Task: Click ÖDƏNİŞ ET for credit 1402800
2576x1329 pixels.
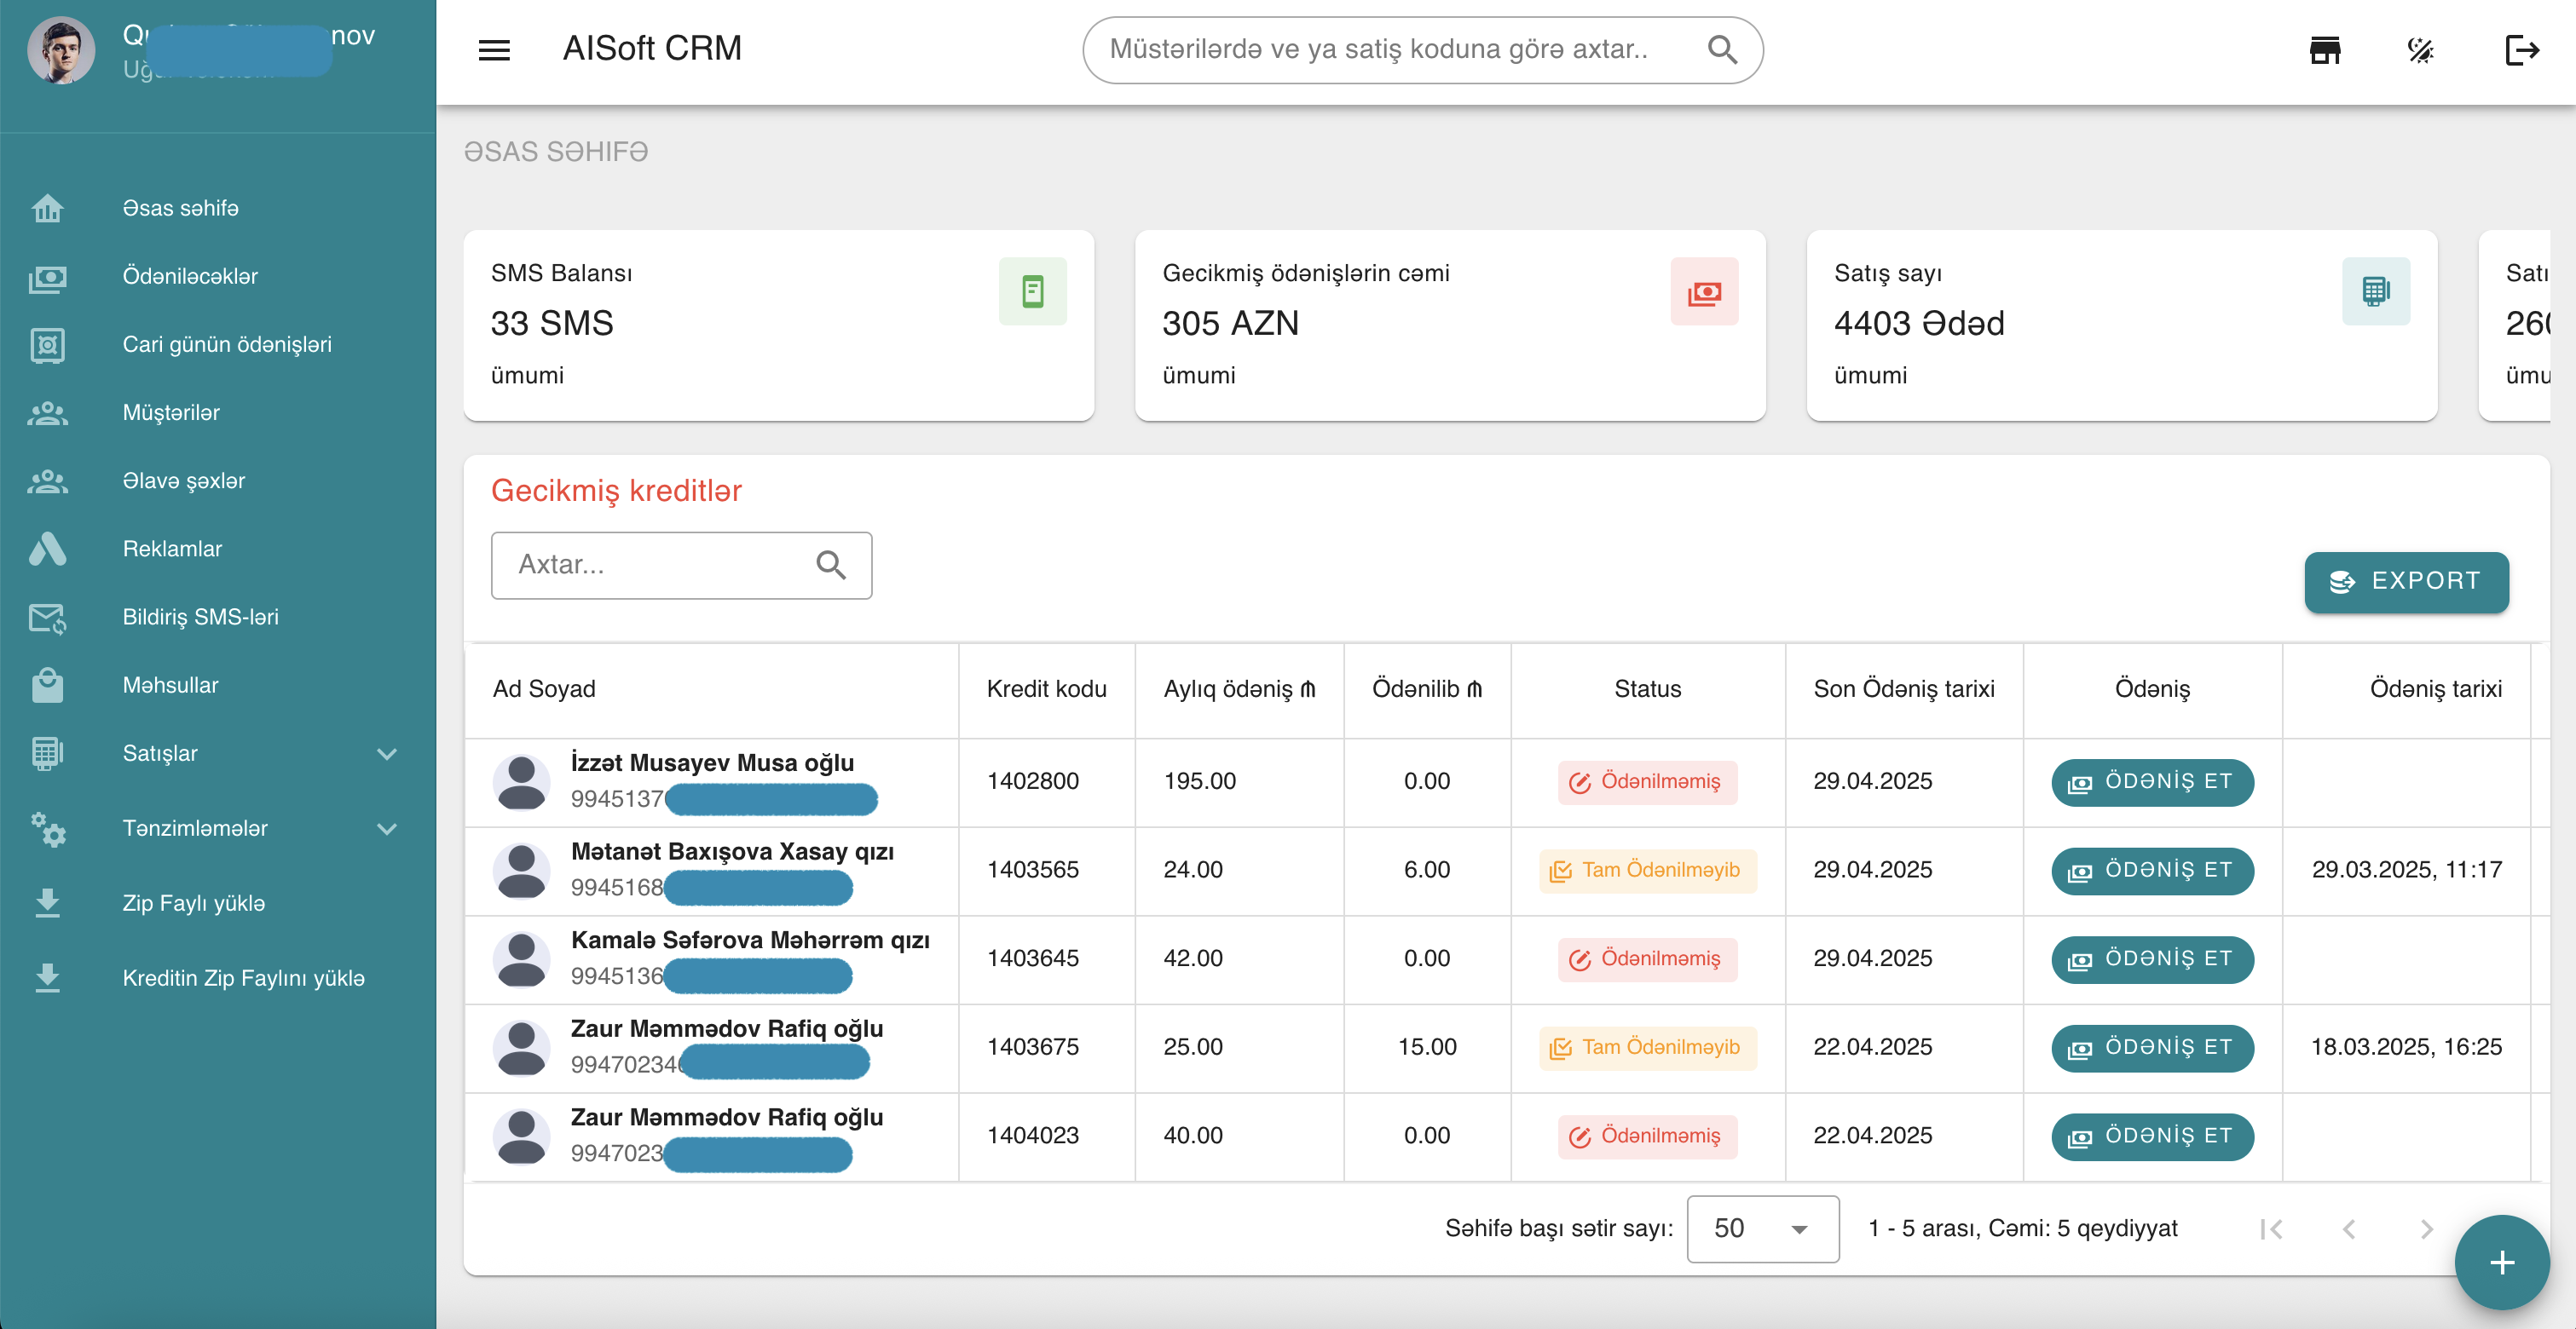Action: [2152, 781]
